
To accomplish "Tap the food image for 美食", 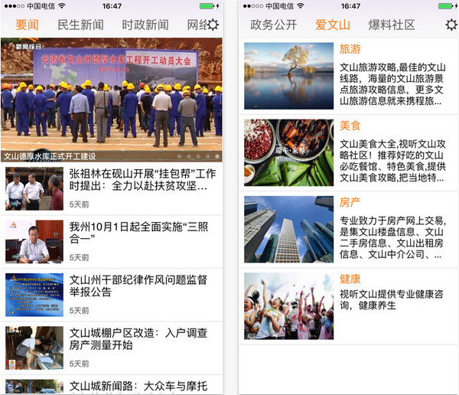I will coord(288,152).
